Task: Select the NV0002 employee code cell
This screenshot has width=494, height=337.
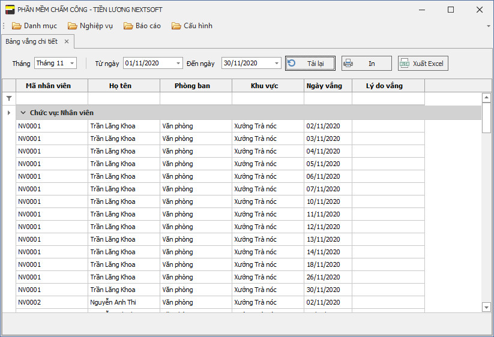Action: 52,302
